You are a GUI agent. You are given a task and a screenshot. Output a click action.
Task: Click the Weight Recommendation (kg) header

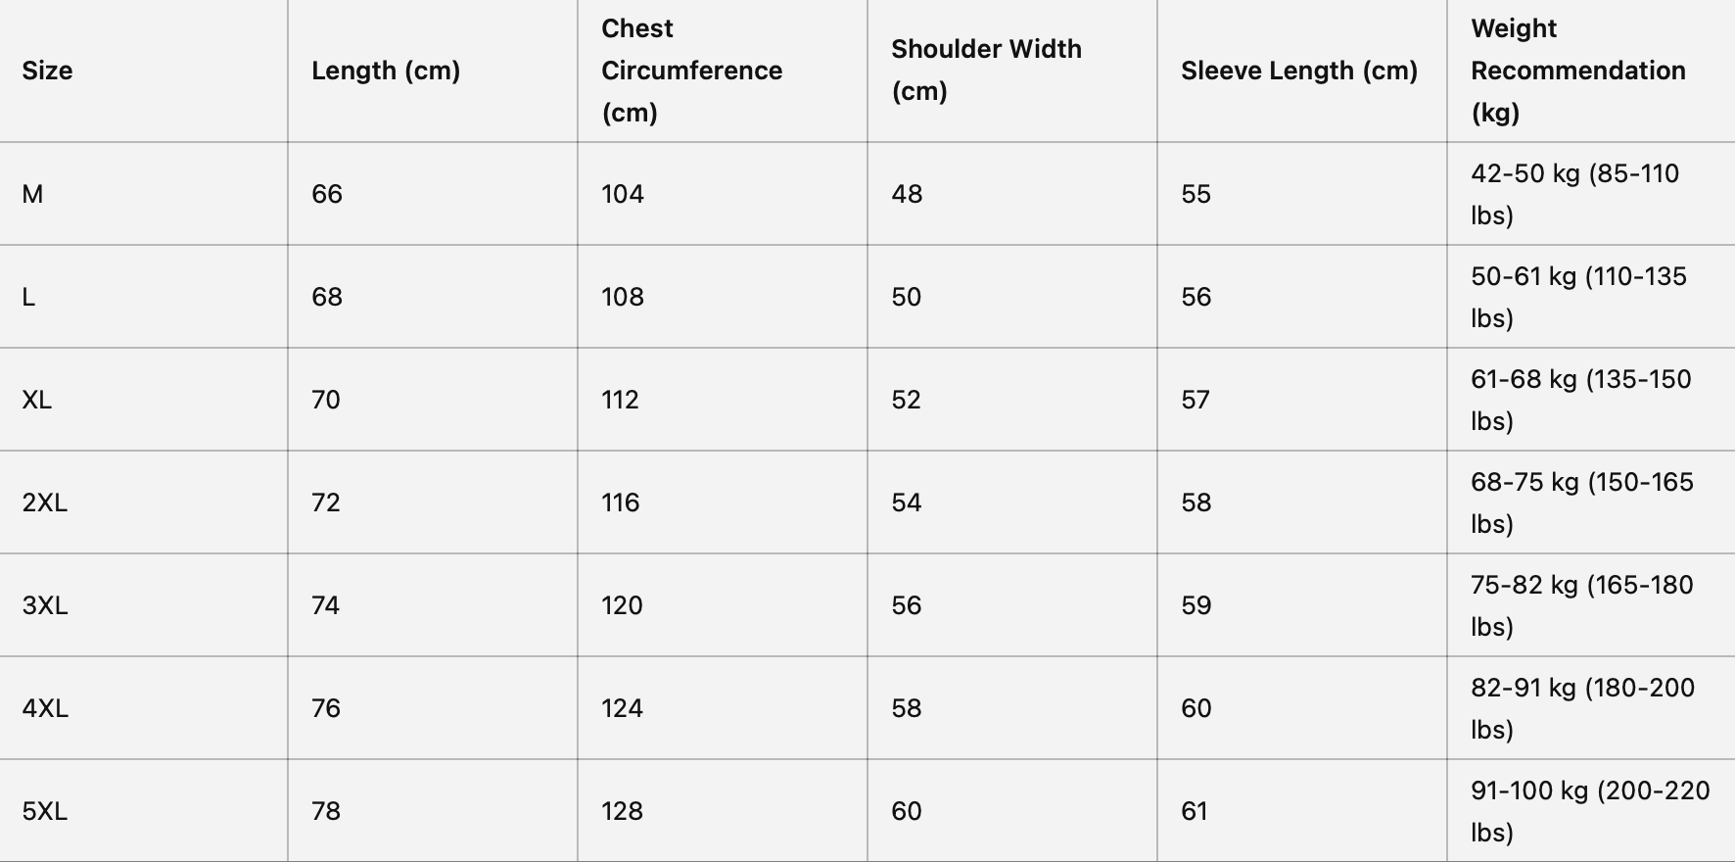click(x=1577, y=71)
